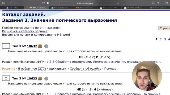Go forward to the next page
Screen dimensions: 170x95
pyautogui.click(x=15, y=3)
